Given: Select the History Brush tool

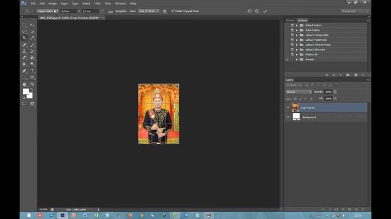Looking at the screenshot, I should 32,51.
